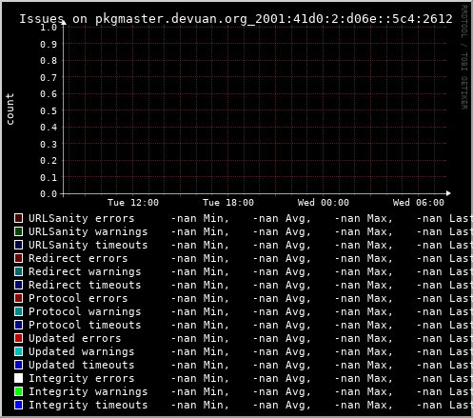Click the count y-axis label
Image resolution: width=473 pixels, height=418 pixels.
10,109
